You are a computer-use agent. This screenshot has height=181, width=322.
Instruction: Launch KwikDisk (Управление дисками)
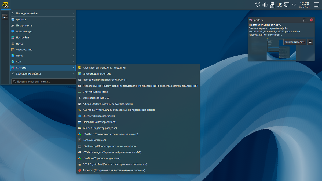point(138,158)
